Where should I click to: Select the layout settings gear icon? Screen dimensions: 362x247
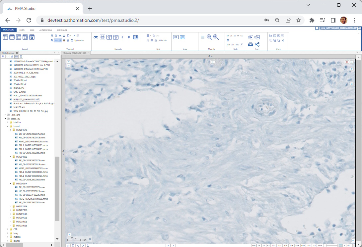[32, 37]
